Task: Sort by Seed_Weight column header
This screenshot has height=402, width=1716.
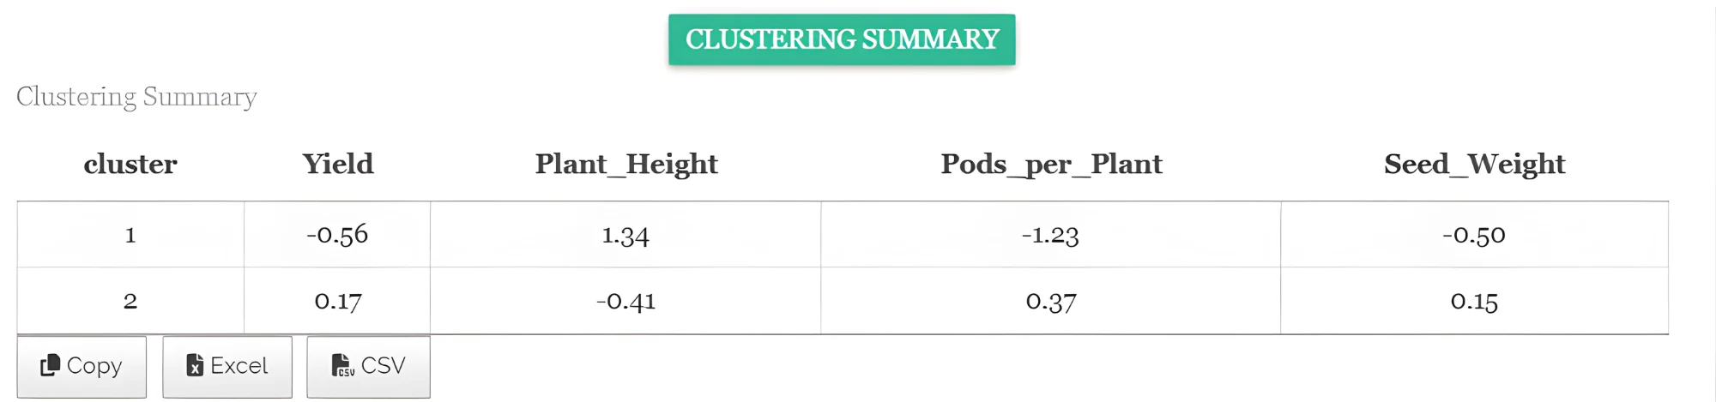Action: (1474, 164)
